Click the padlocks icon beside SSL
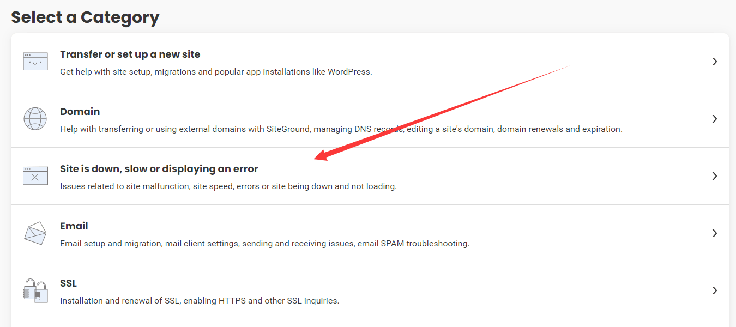This screenshot has height=327, width=736. tap(35, 290)
